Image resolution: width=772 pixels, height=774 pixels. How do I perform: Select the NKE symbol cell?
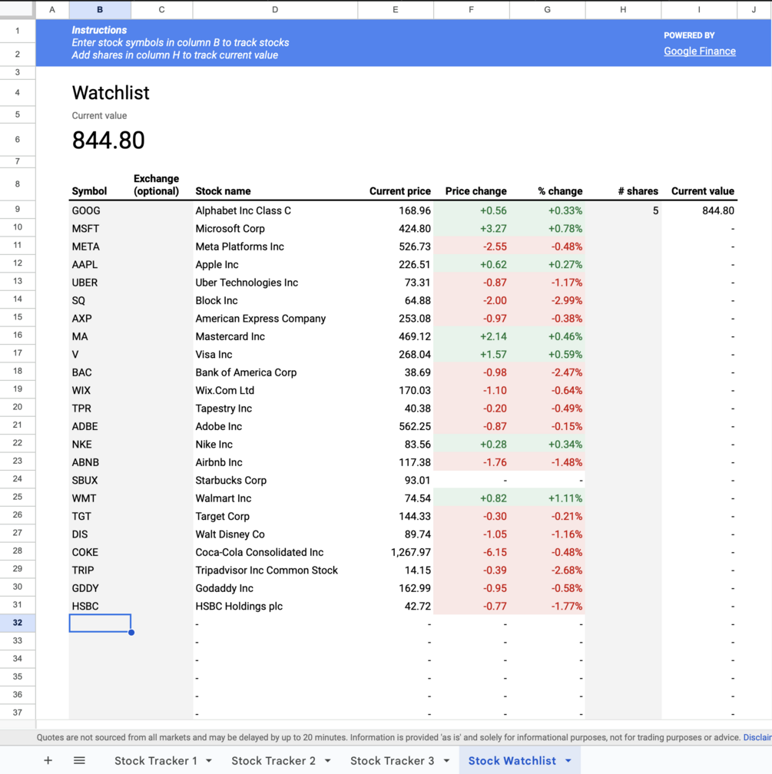100,445
